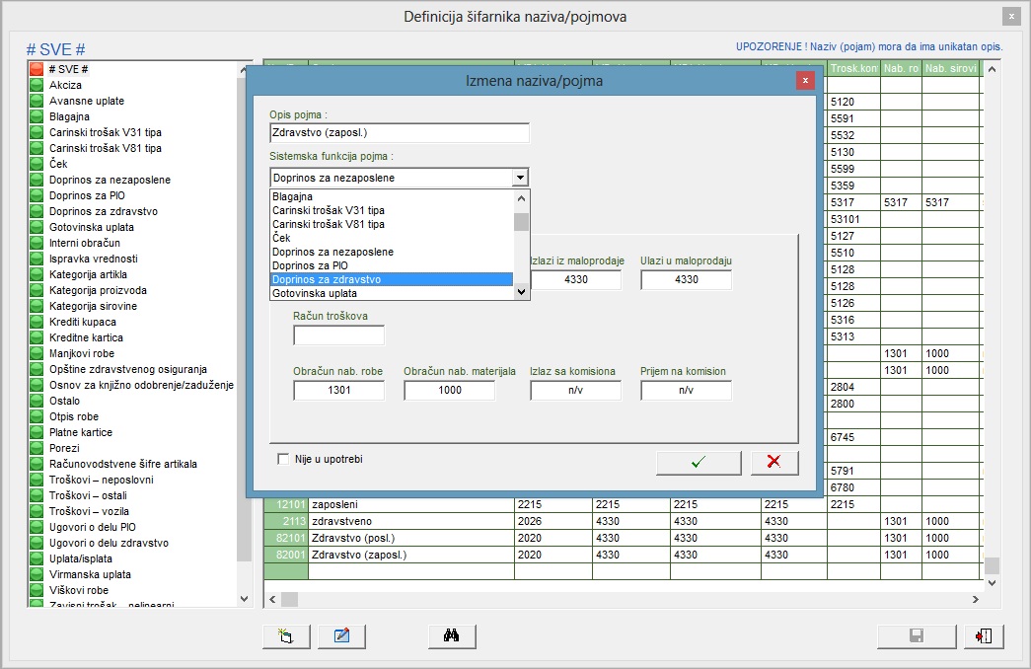The height and width of the screenshot is (669, 1031).
Task: Select 'Doprinos za zdravstvo' in dropdown list
Action: [x=392, y=280]
